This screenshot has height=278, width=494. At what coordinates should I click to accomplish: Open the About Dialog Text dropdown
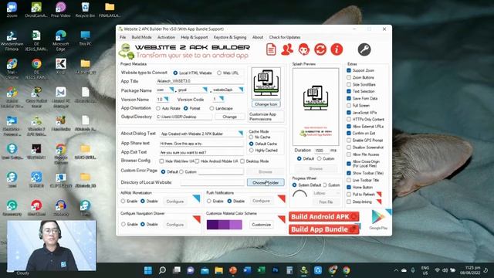pos(241,134)
